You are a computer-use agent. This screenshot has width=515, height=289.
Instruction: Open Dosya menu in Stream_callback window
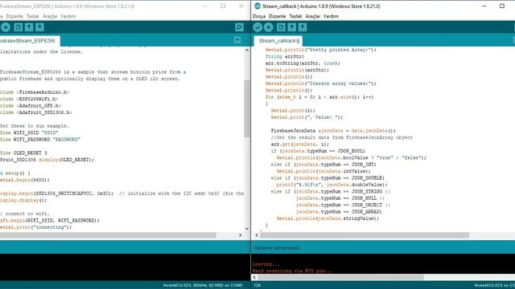259,16
